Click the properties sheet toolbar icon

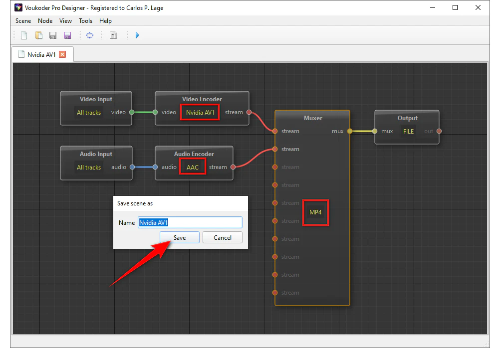click(x=113, y=35)
